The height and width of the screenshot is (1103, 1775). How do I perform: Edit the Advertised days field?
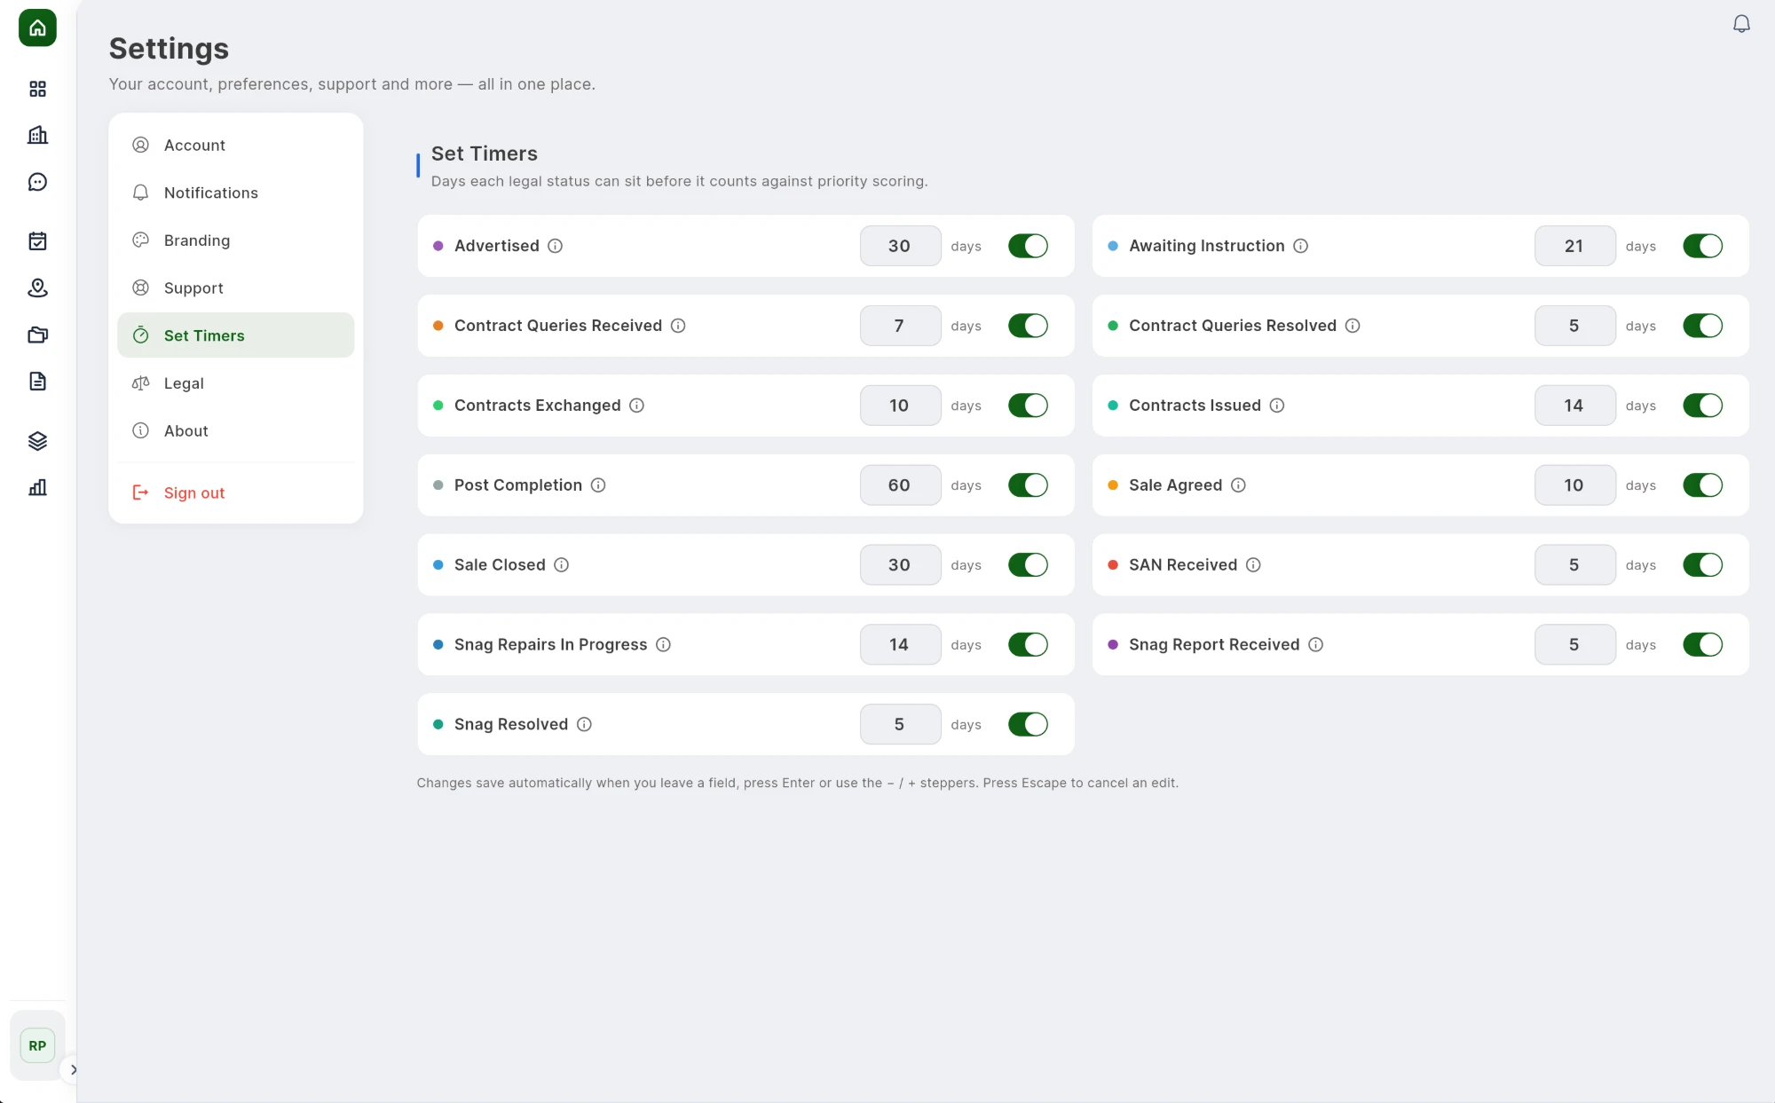click(900, 246)
